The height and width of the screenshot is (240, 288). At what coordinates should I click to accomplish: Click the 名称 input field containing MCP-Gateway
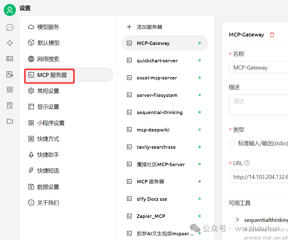(x=258, y=67)
